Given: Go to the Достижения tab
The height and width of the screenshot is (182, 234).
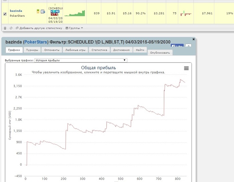Looking at the screenshot, I should (x=121, y=50).
